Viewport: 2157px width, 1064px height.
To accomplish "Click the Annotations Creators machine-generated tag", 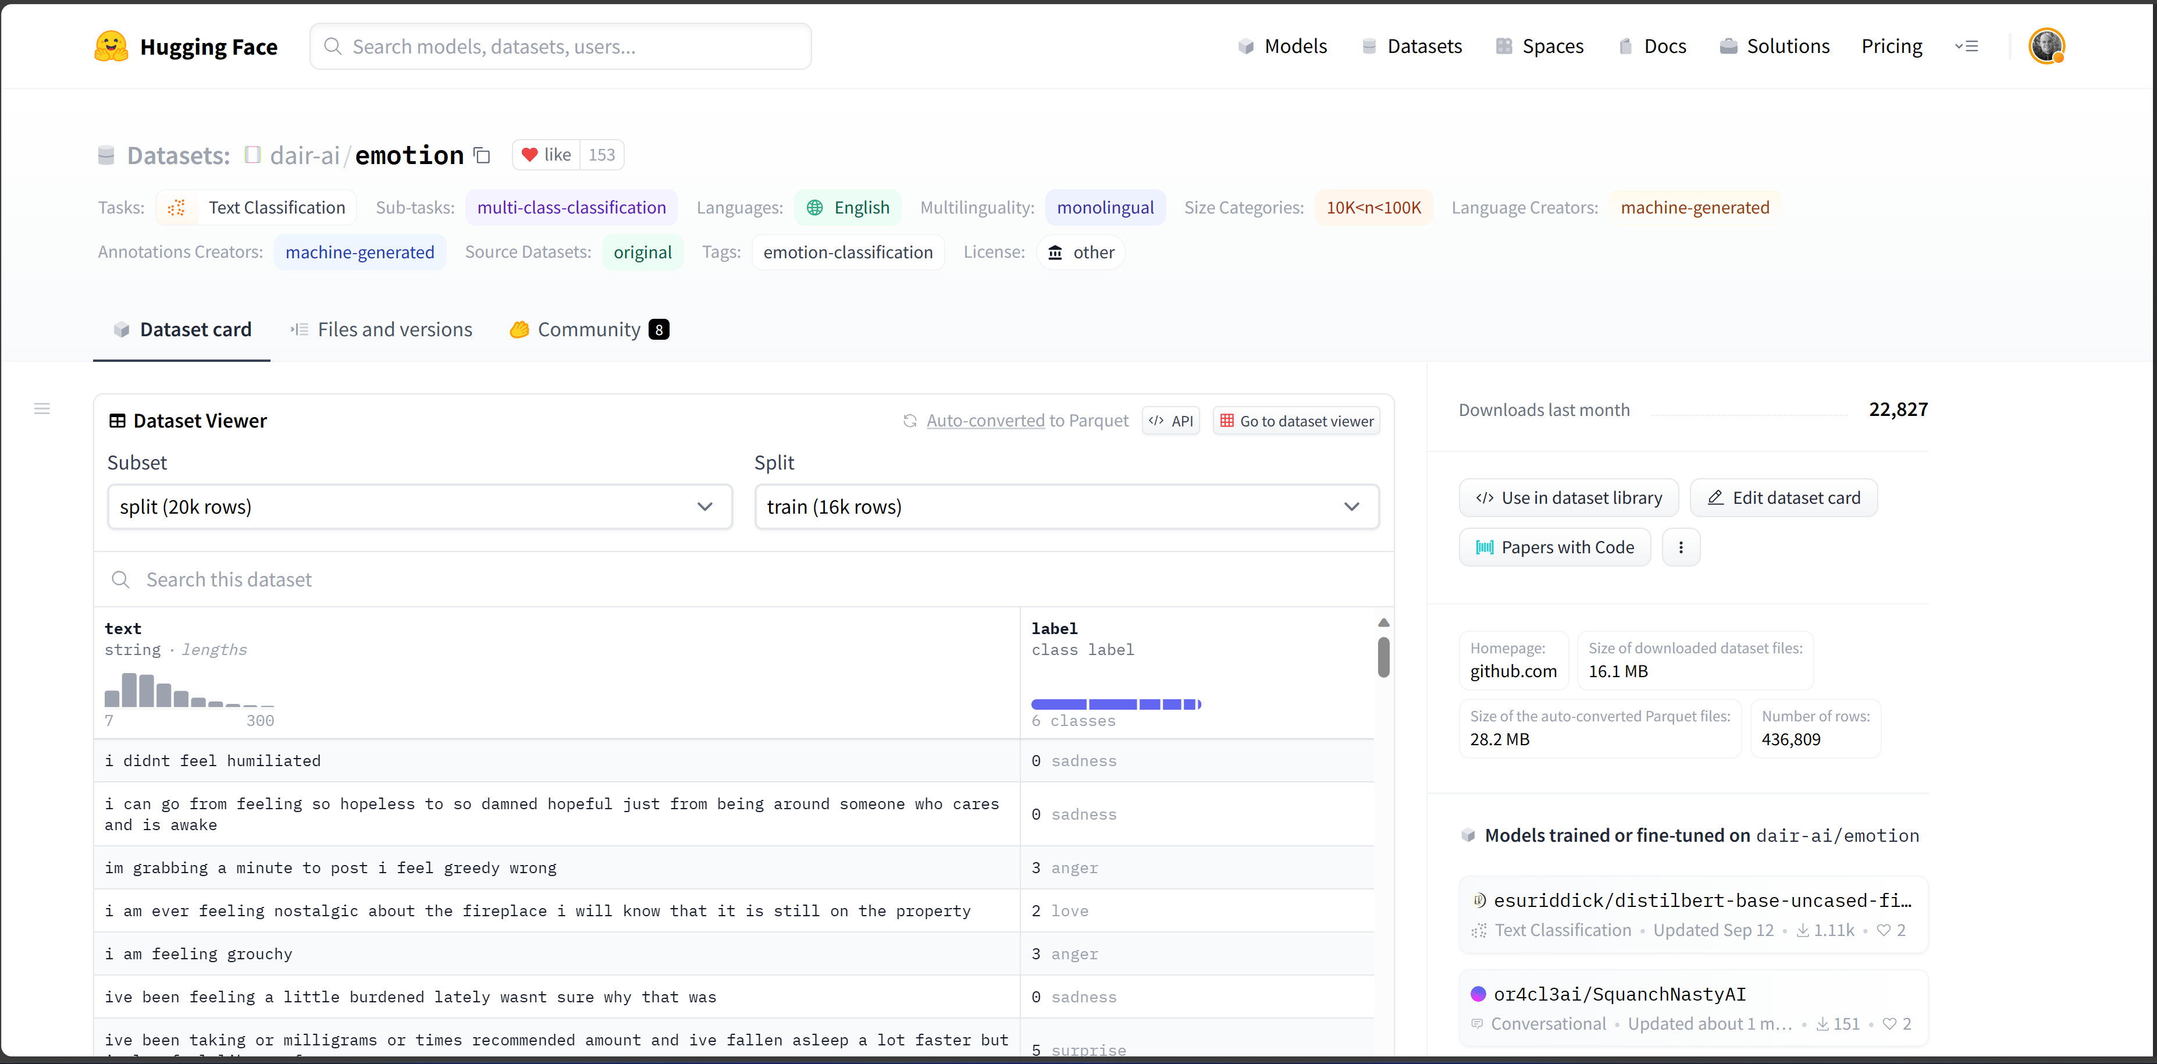I will tap(359, 252).
